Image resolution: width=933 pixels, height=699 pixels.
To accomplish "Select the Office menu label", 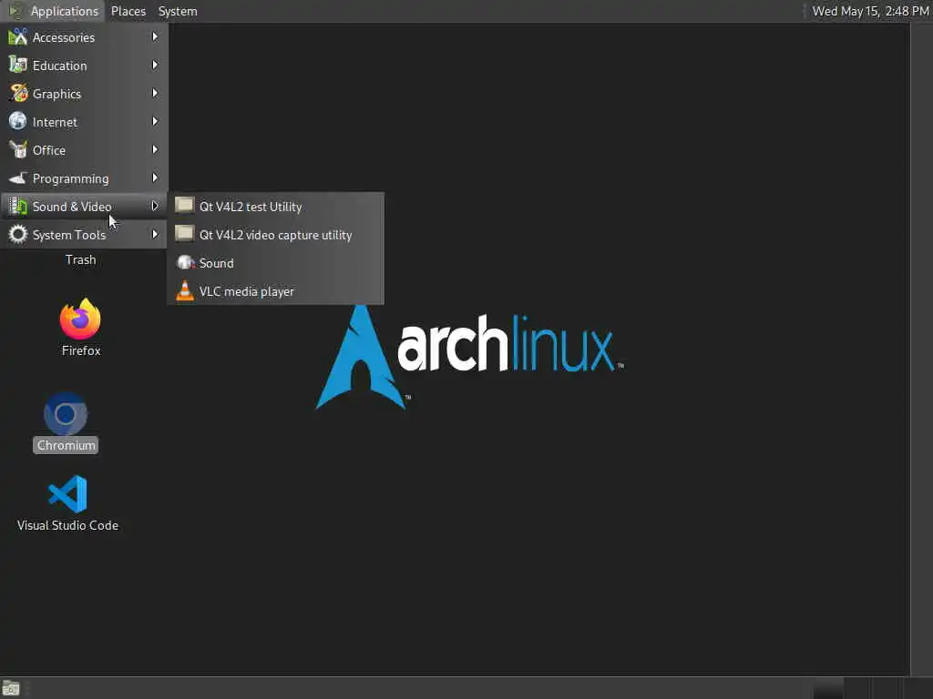I will 49,150.
